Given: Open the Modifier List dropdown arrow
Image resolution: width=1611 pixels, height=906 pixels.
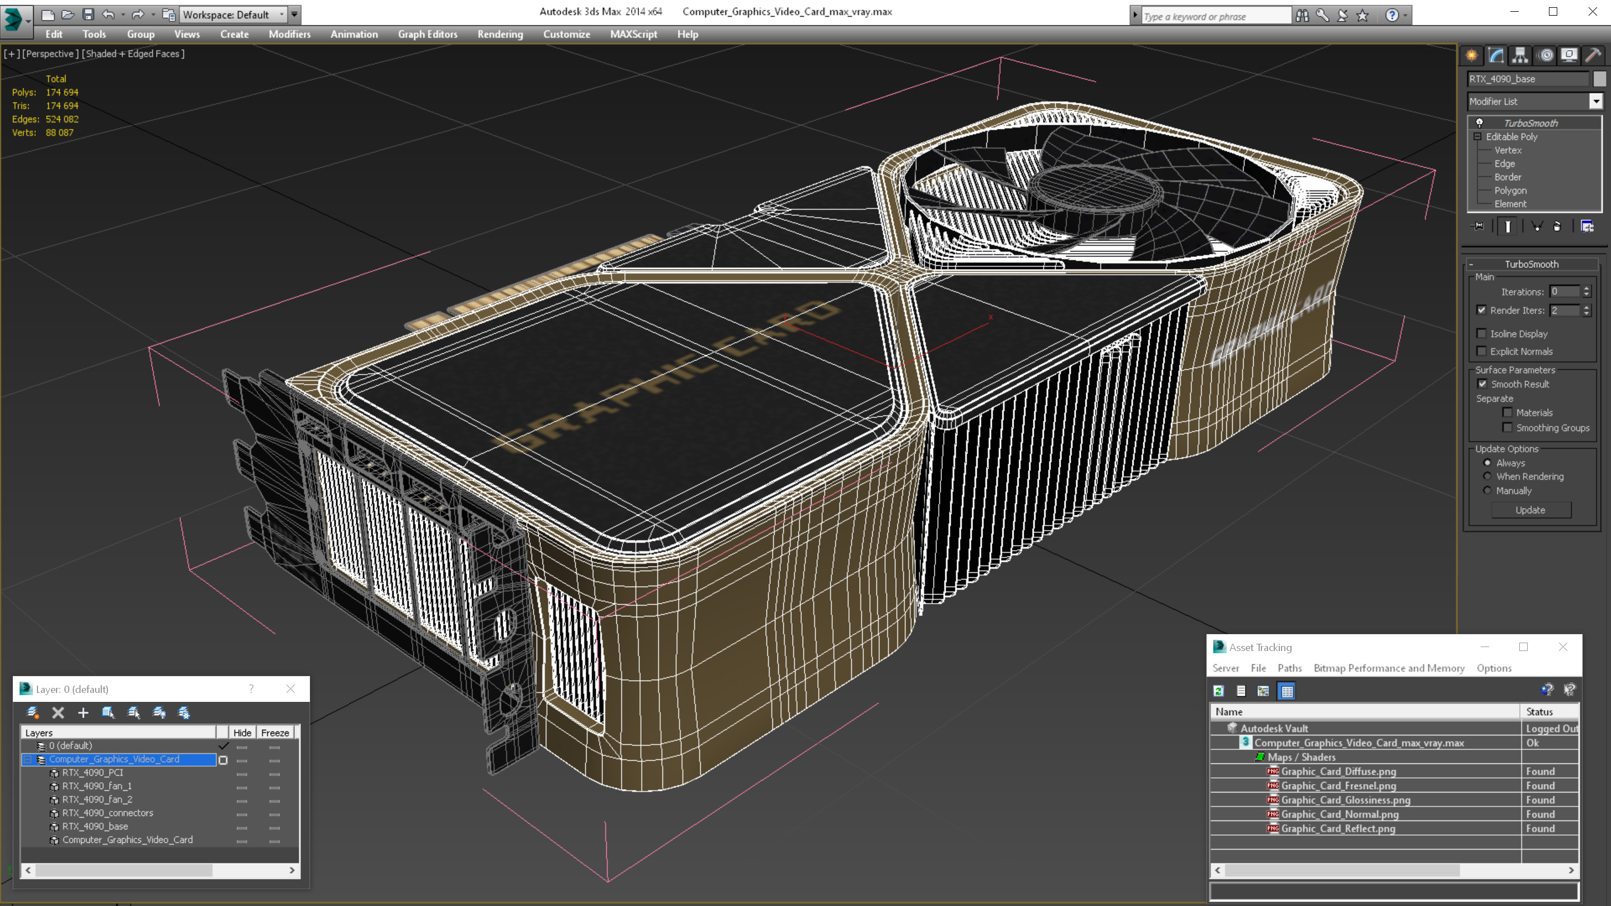Looking at the screenshot, I should coord(1596,101).
